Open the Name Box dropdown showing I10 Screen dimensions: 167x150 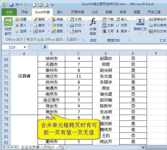click(x=25, y=47)
